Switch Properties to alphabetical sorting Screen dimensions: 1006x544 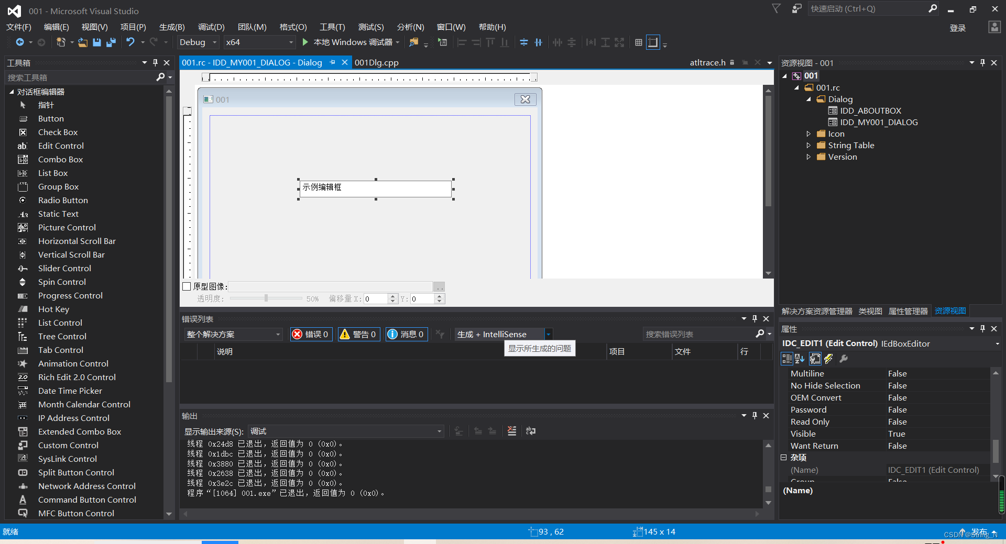pos(799,359)
